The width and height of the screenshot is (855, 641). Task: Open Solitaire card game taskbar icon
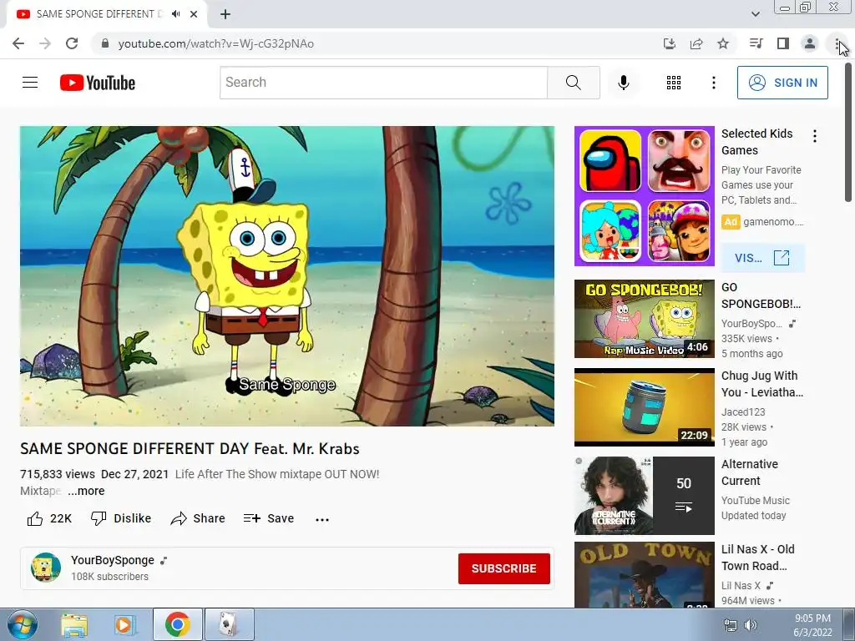click(x=229, y=624)
